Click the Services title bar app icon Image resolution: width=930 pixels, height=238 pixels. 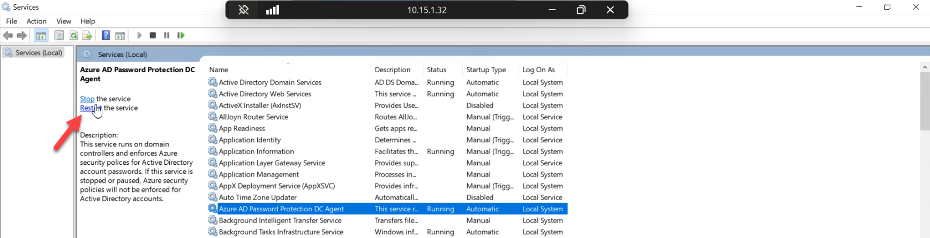(x=6, y=7)
